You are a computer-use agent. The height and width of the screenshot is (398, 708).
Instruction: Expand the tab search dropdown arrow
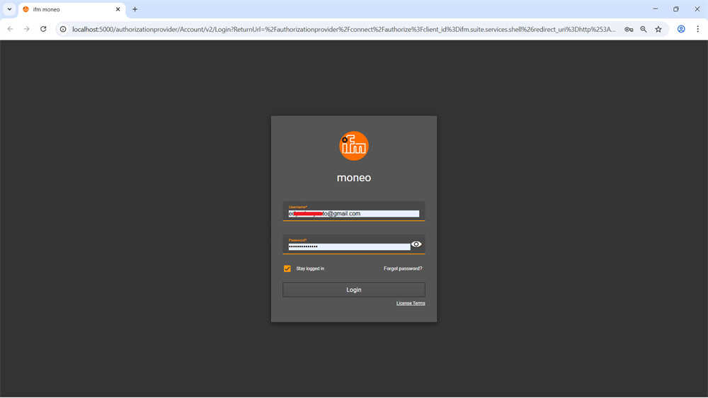pyautogui.click(x=9, y=9)
